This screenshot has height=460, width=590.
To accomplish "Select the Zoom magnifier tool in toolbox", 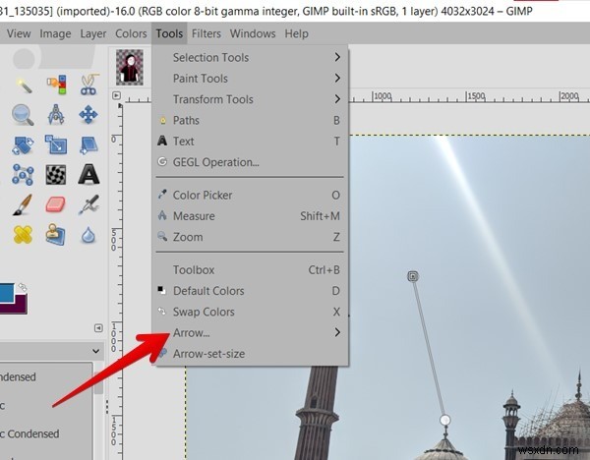I will pyautogui.click(x=23, y=115).
